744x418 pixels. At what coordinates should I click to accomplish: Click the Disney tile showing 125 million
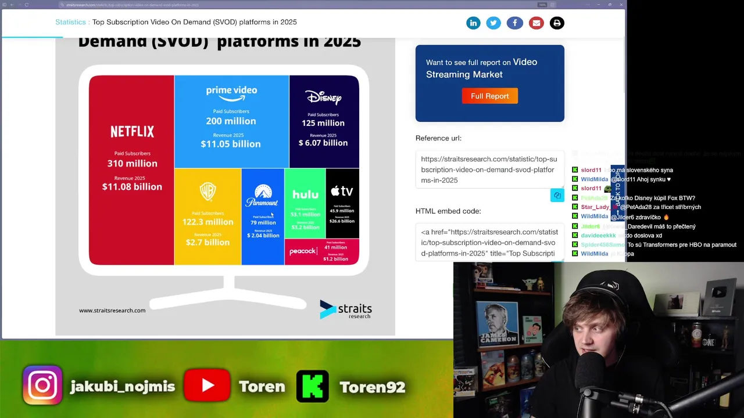click(324, 121)
